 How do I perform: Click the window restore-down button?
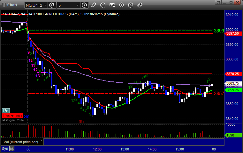coord(231,2)
